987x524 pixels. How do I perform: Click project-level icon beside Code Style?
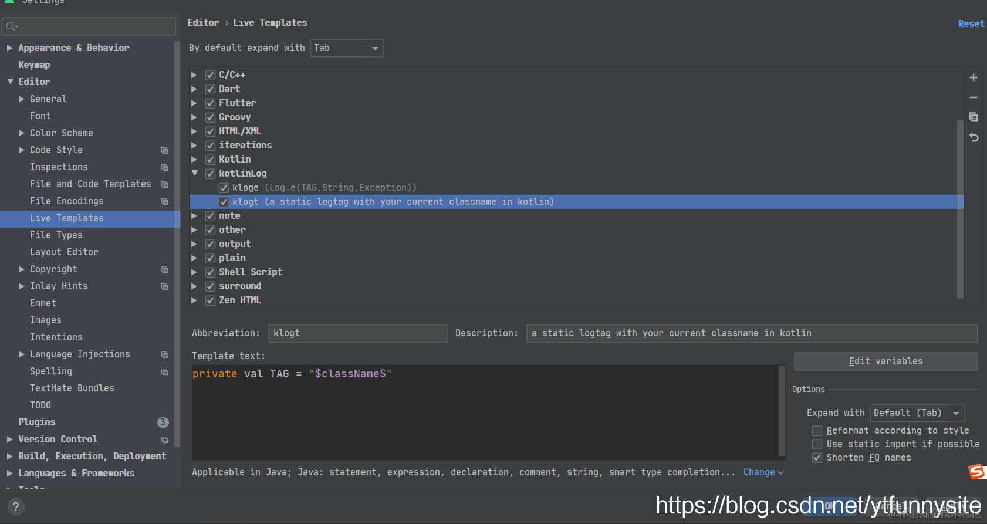pos(164,150)
